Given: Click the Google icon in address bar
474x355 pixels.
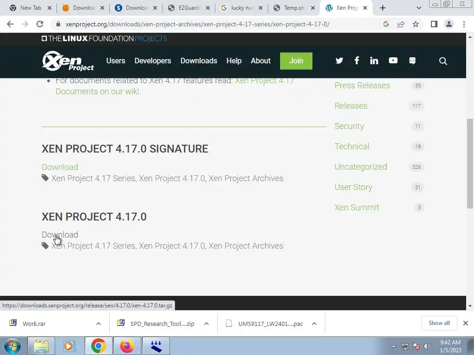Looking at the screenshot, I should (386, 24).
